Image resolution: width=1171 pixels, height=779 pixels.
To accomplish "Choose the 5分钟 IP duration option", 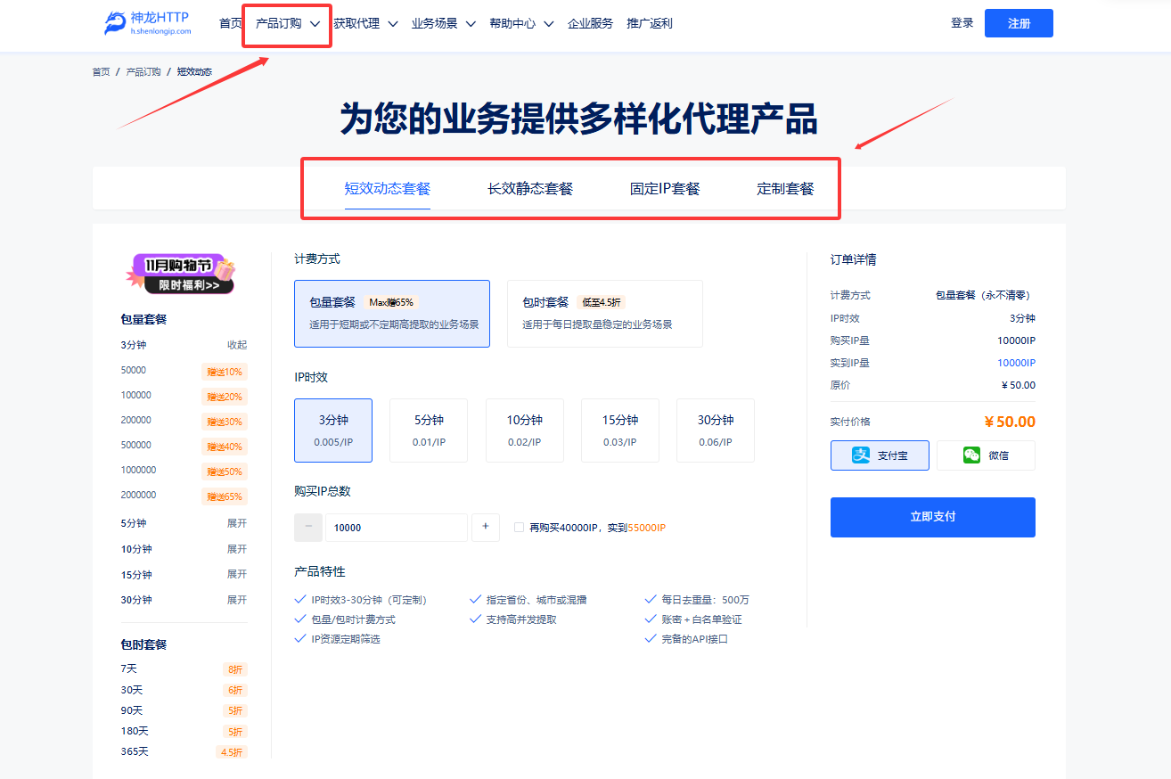I will tap(428, 430).
